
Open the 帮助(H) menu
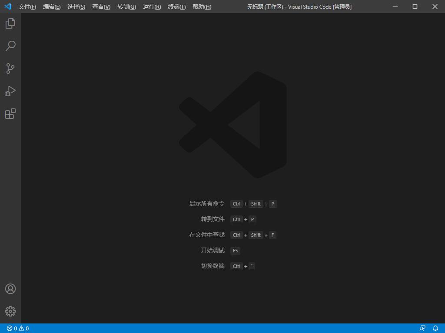pos(202,7)
